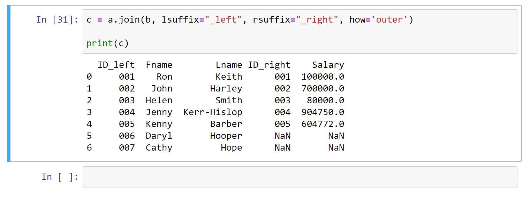530x200 pixels.
Task: Click the ID_right column header
Action: (269, 65)
